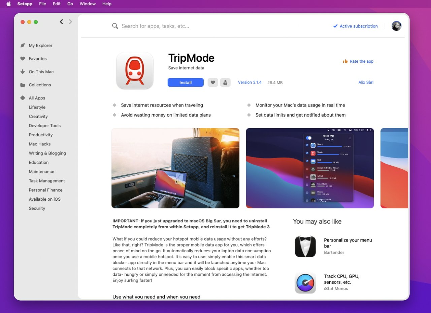The height and width of the screenshot is (313, 431).
Task: Click the search magnifier icon
Action: [115, 26]
